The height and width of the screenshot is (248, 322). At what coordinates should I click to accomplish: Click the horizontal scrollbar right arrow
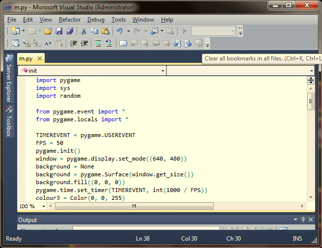pyautogui.click(x=302, y=206)
